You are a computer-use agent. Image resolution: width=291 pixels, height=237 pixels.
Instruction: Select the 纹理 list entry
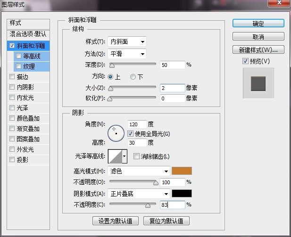click(x=32, y=66)
